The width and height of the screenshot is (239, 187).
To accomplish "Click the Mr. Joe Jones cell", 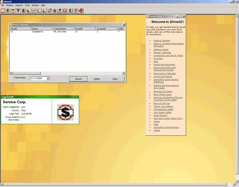I will click(60, 31).
